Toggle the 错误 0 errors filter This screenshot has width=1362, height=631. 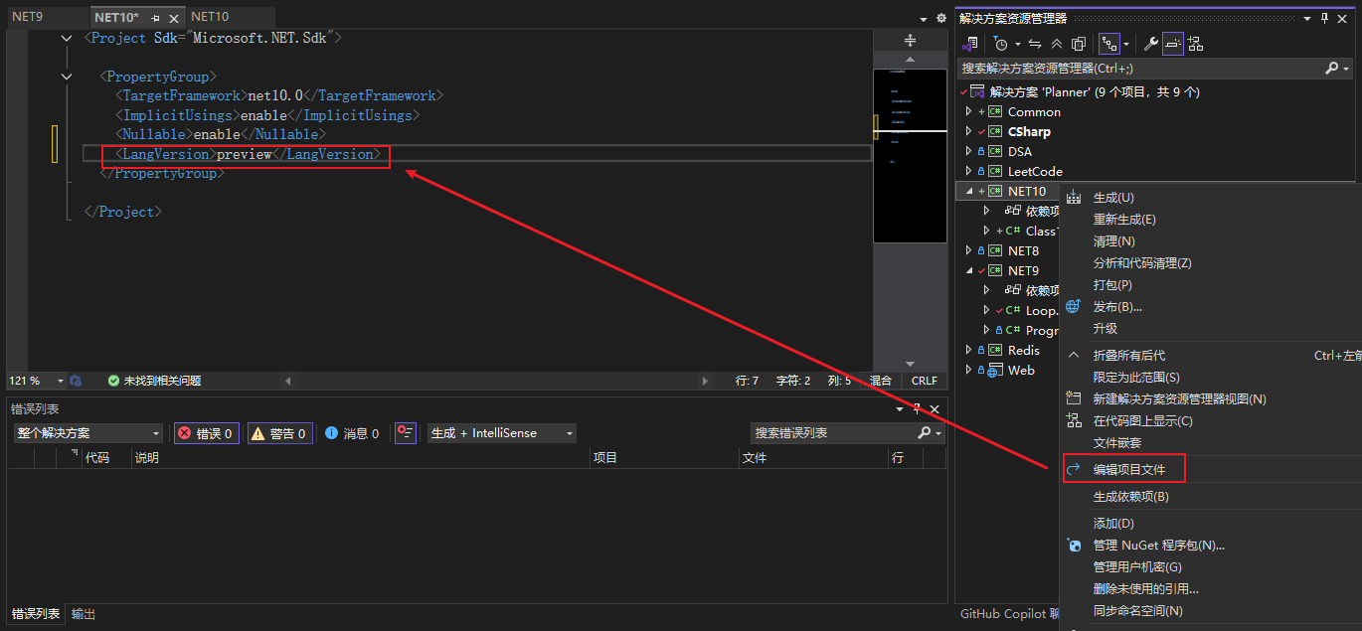pyautogui.click(x=206, y=433)
